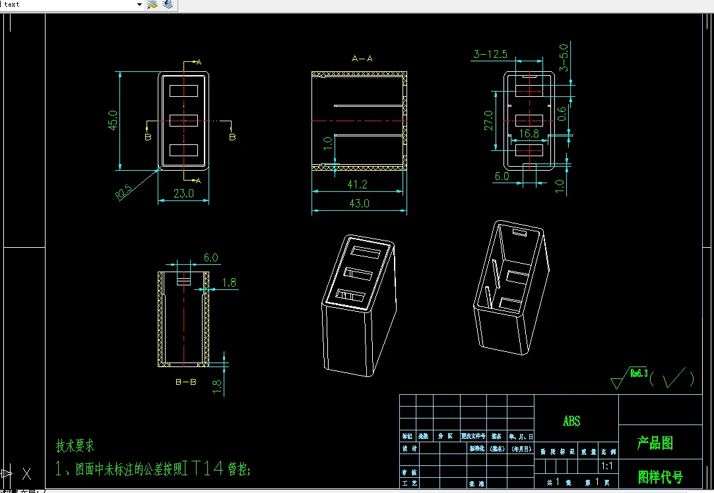Click the 产品图 title text
This screenshot has height=493, width=714.
(655, 443)
